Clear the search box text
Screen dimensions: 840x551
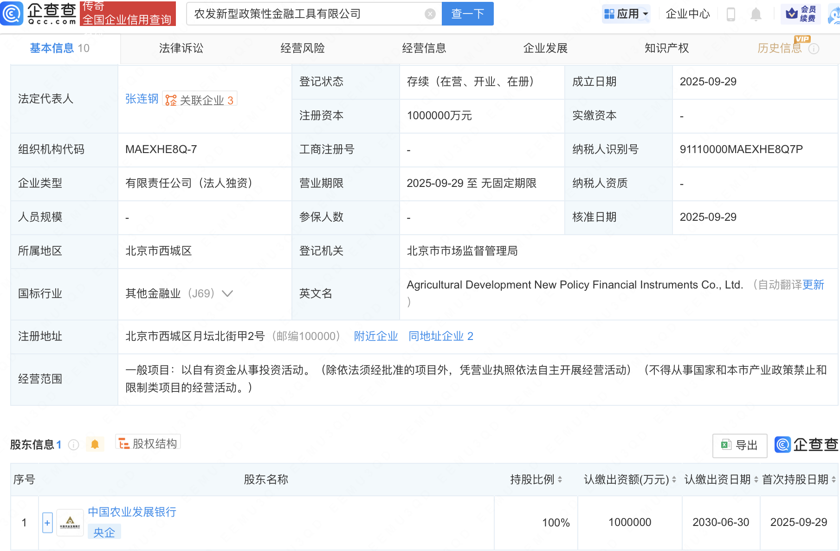pos(430,14)
